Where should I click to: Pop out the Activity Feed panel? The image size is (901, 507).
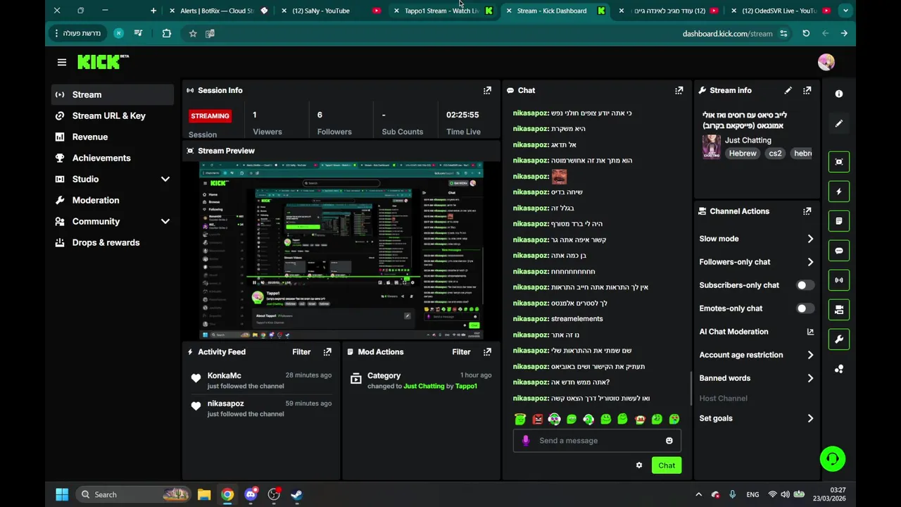(x=327, y=352)
